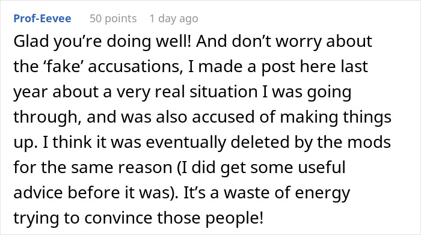Click the words 'post here last' in the comment
This screenshot has height=235, width=421.
click(315, 67)
